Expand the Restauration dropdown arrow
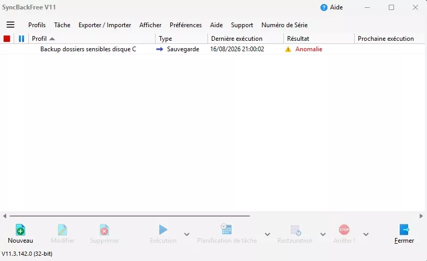Screen dimensions: 427x261 [x=323, y=234]
